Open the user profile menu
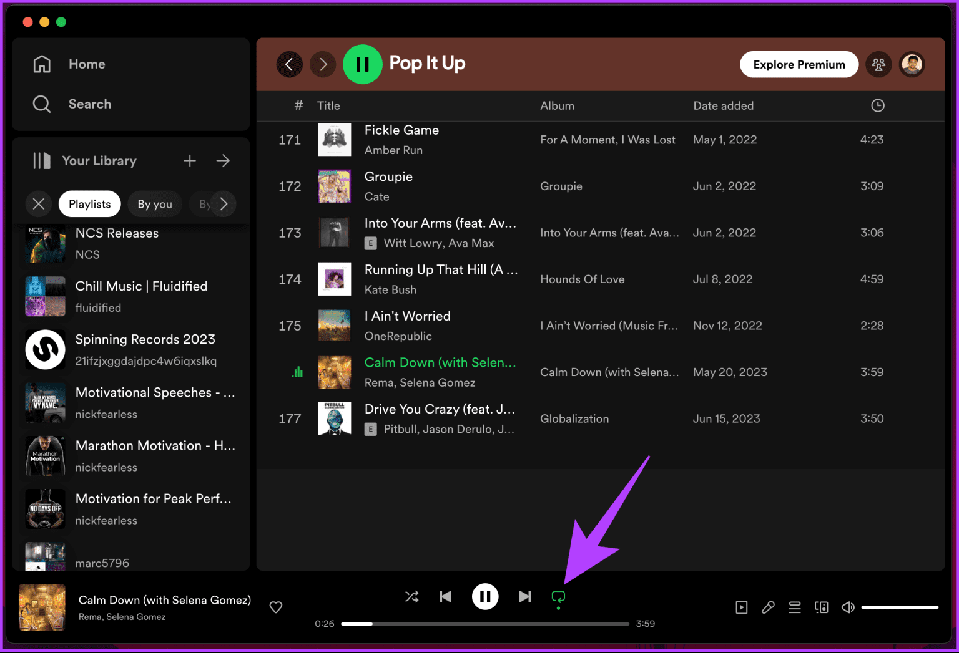Screen dimensions: 959x653 [912, 64]
